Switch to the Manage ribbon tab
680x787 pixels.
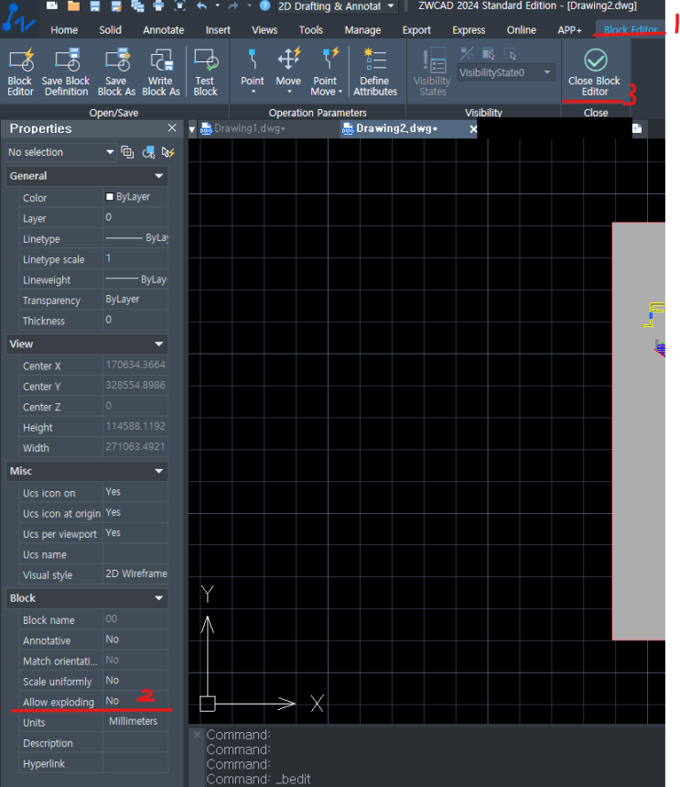[362, 30]
